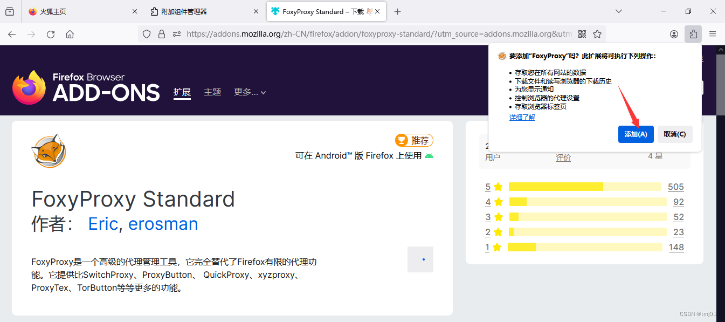Image resolution: width=725 pixels, height=322 pixels.
Task: Open the 详细了解 link
Action: [x=522, y=117]
